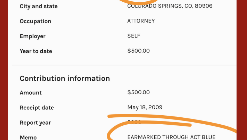This screenshot has width=247, height=140.
Task: Click the divider line above Contribution information
Action: point(124,65)
